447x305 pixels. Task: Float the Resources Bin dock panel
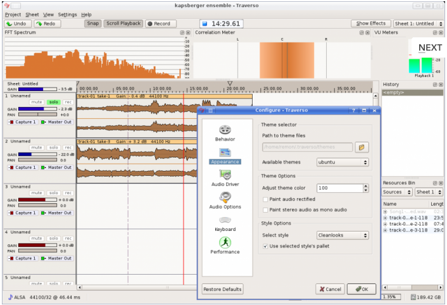pyautogui.click(x=435, y=183)
